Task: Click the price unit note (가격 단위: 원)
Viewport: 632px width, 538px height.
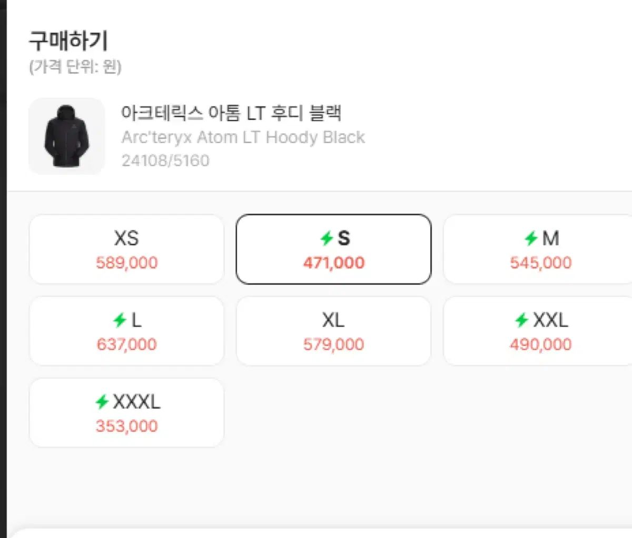Action: point(75,67)
